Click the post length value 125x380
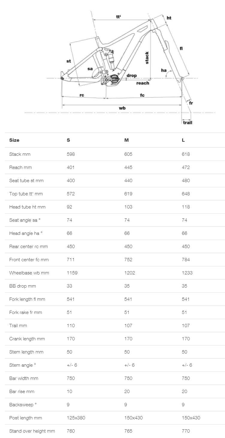Image resolution: width=225 pixels, height=438 pixels. coord(76,418)
